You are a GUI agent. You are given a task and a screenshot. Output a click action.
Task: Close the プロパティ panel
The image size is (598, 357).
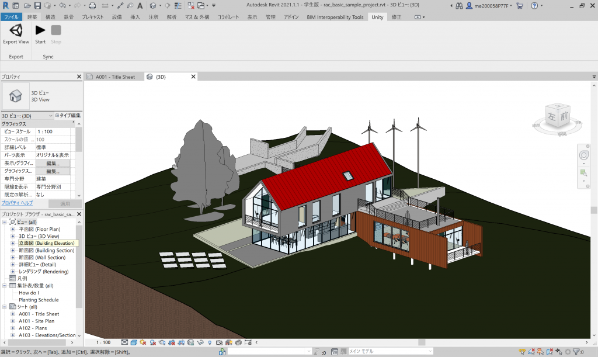(x=79, y=77)
